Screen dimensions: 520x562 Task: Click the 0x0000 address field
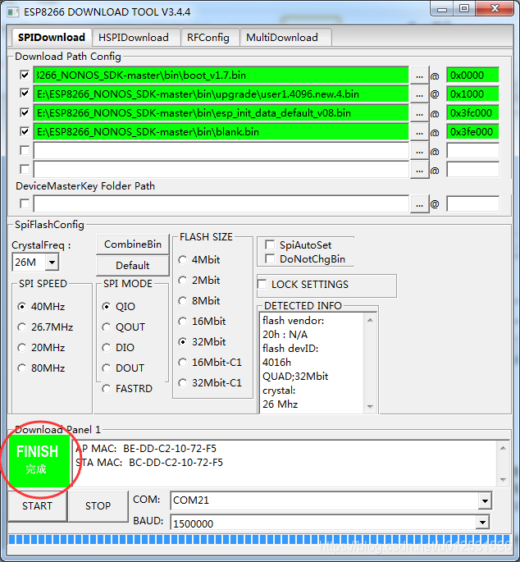(472, 75)
